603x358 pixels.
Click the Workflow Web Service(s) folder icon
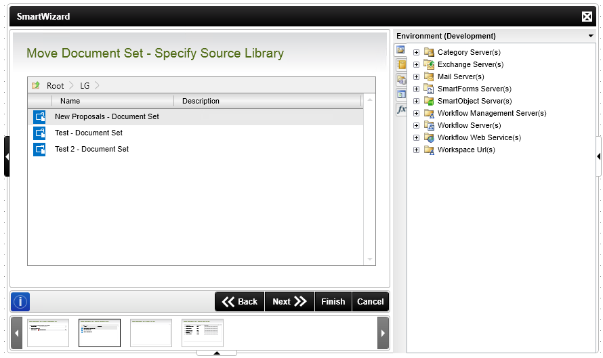429,137
